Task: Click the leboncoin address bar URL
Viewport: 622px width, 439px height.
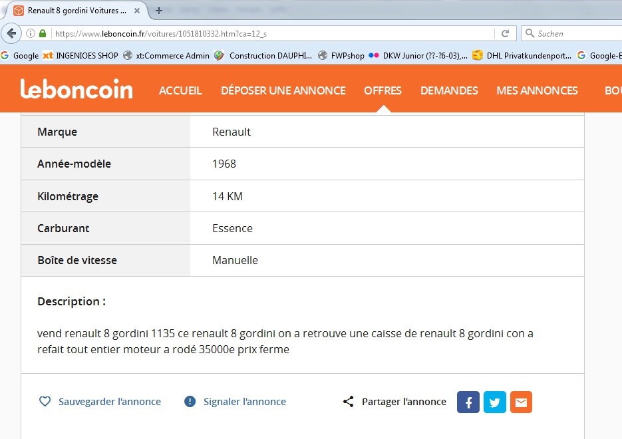Action: click(x=161, y=34)
